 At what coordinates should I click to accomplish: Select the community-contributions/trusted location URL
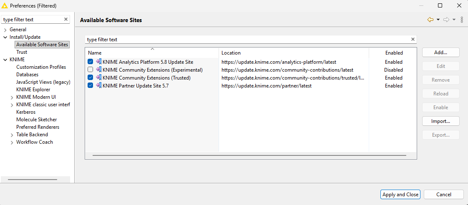tap(293, 78)
